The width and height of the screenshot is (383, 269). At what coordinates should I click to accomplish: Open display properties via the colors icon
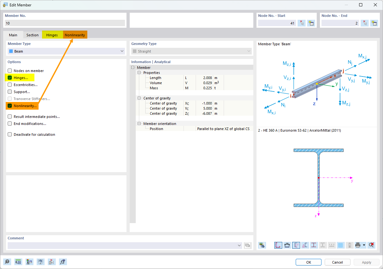click(x=29, y=262)
